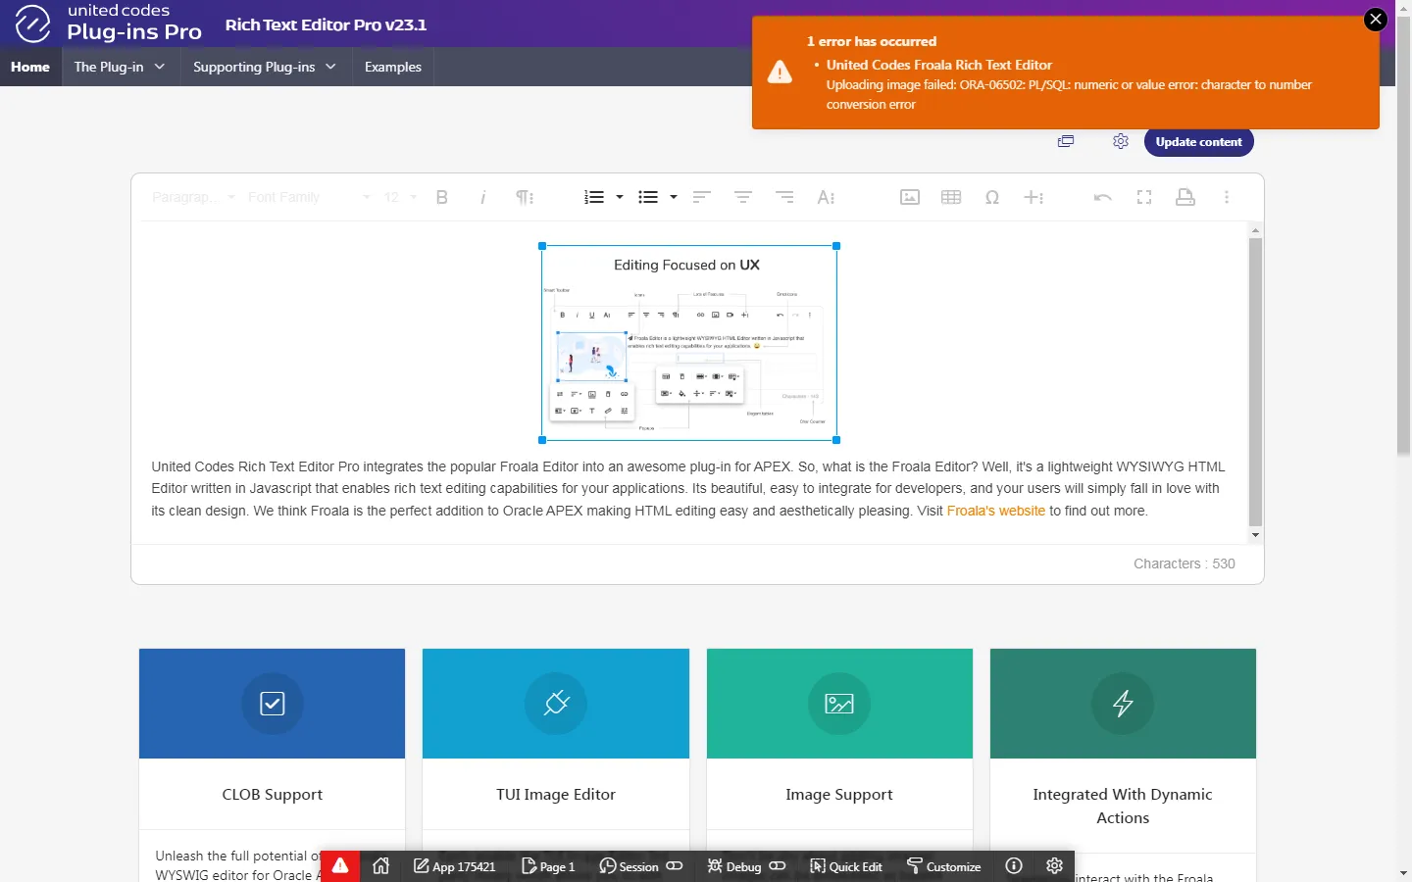
Task: Apply italic formatting
Action: [x=483, y=197]
